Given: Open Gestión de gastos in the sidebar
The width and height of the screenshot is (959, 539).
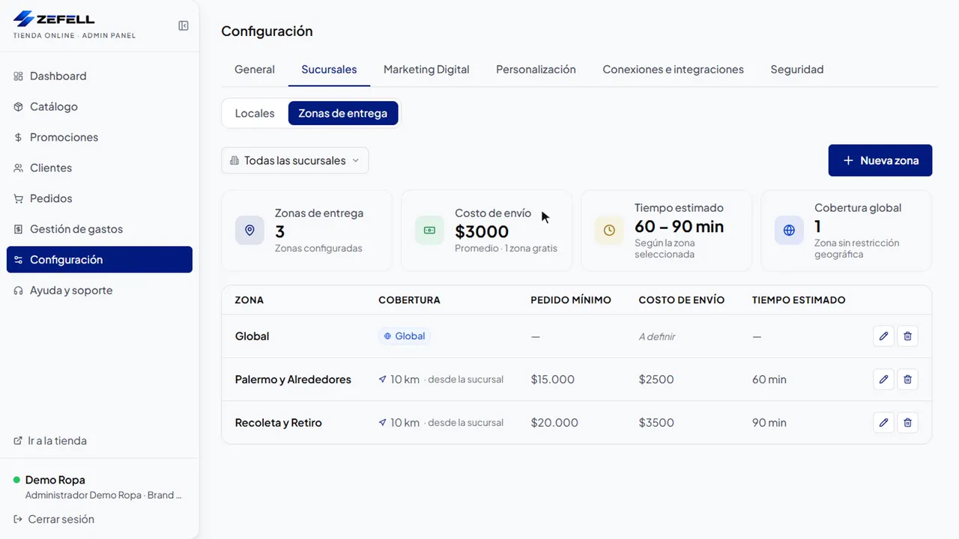Looking at the screenshot, I should [100, 229].
